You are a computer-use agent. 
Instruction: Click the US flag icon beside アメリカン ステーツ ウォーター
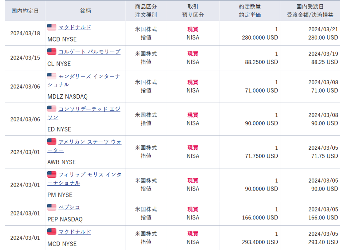click(x=52, y=142)
